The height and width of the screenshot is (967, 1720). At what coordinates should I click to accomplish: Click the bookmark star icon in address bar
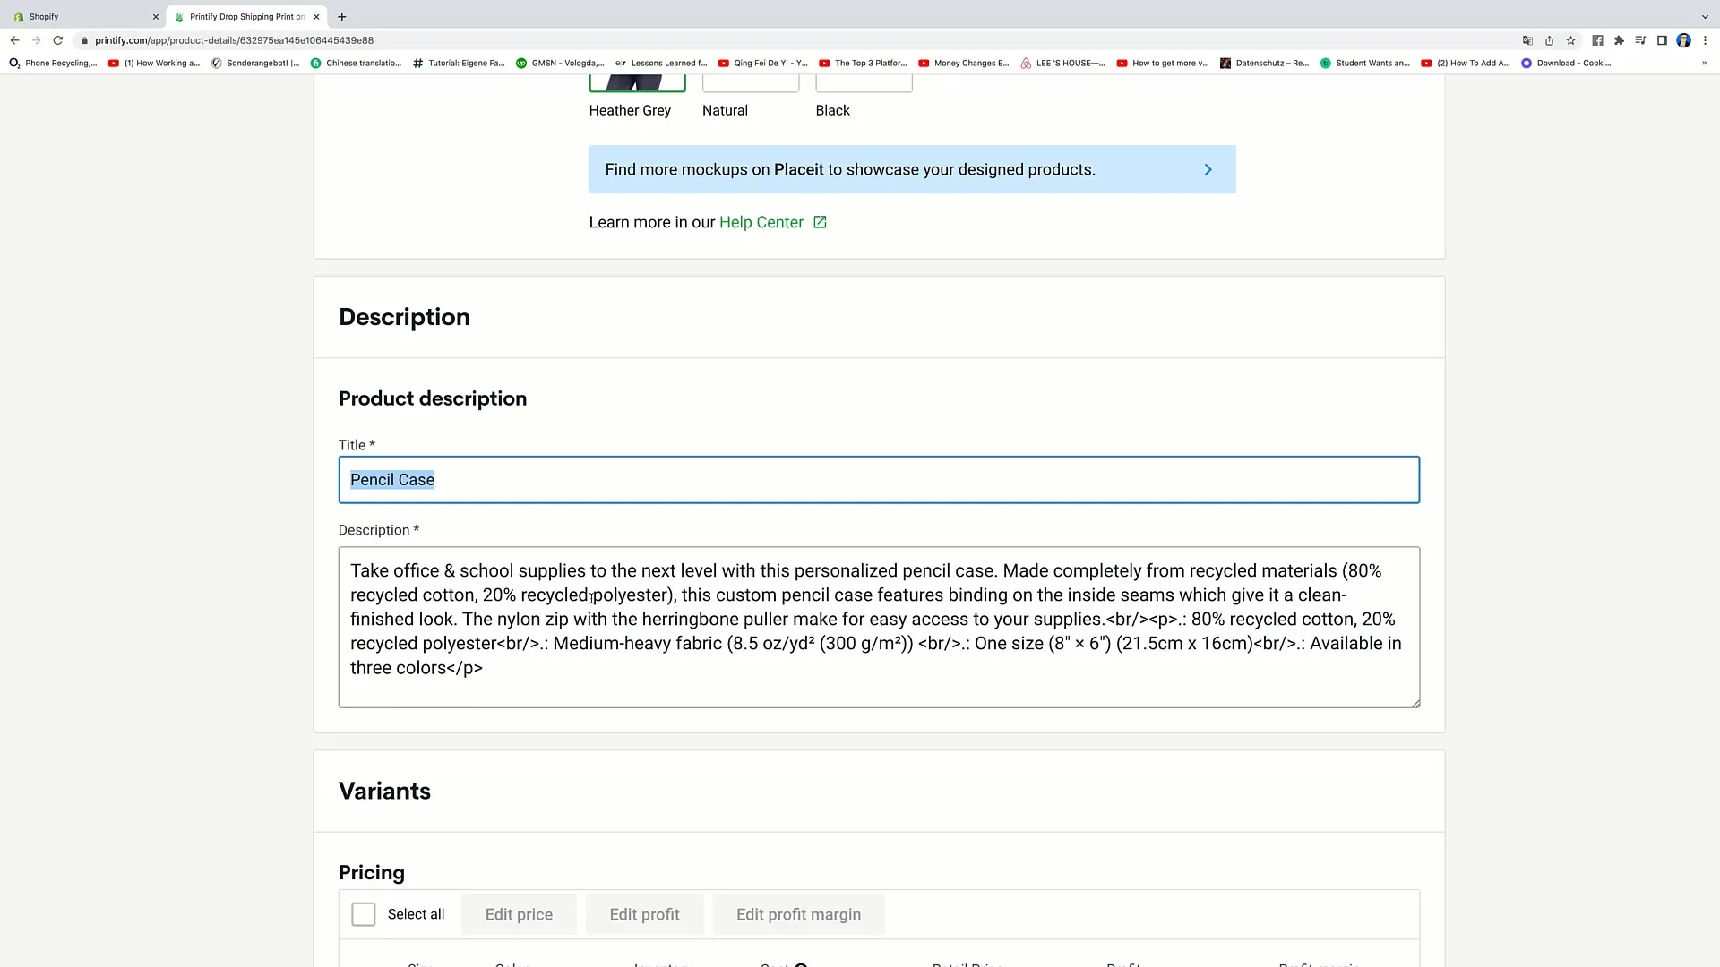pos(1570,40)
